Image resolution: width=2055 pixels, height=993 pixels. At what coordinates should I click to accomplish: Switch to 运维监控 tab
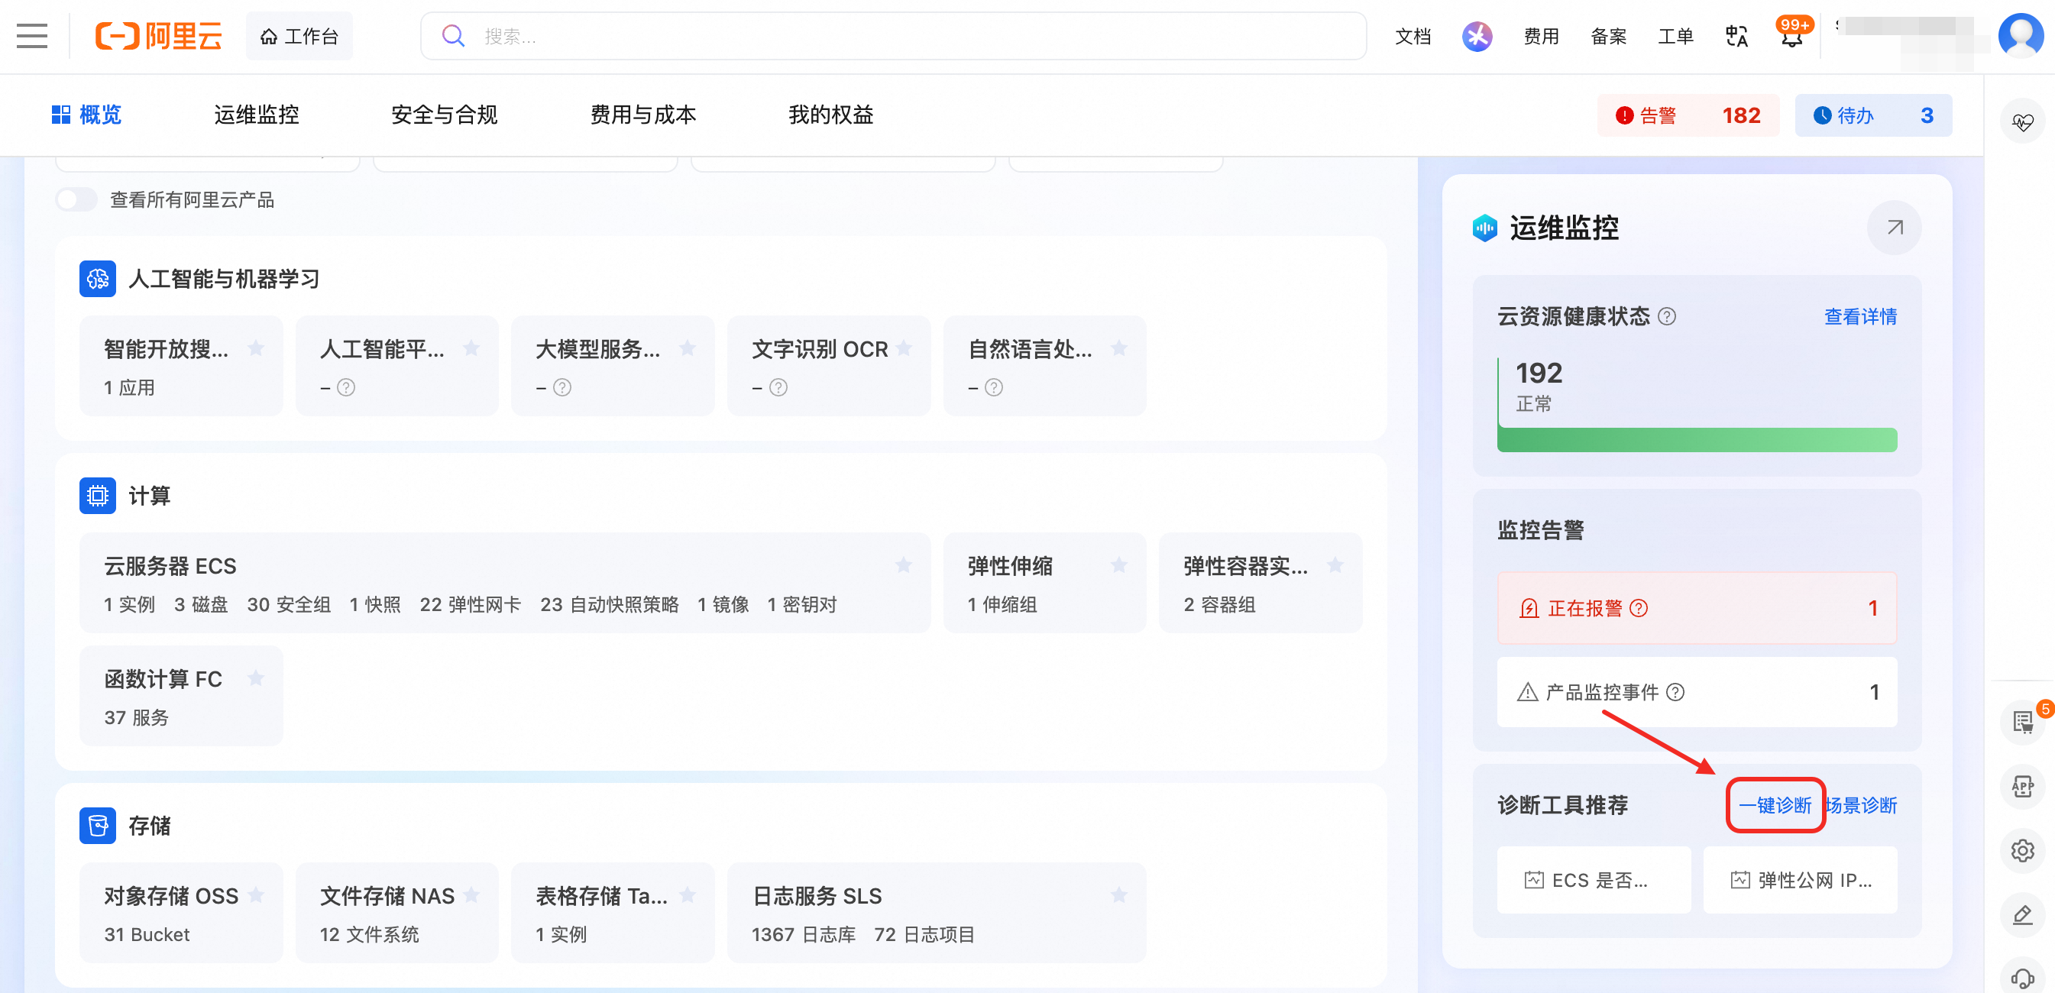click(256, 115)
